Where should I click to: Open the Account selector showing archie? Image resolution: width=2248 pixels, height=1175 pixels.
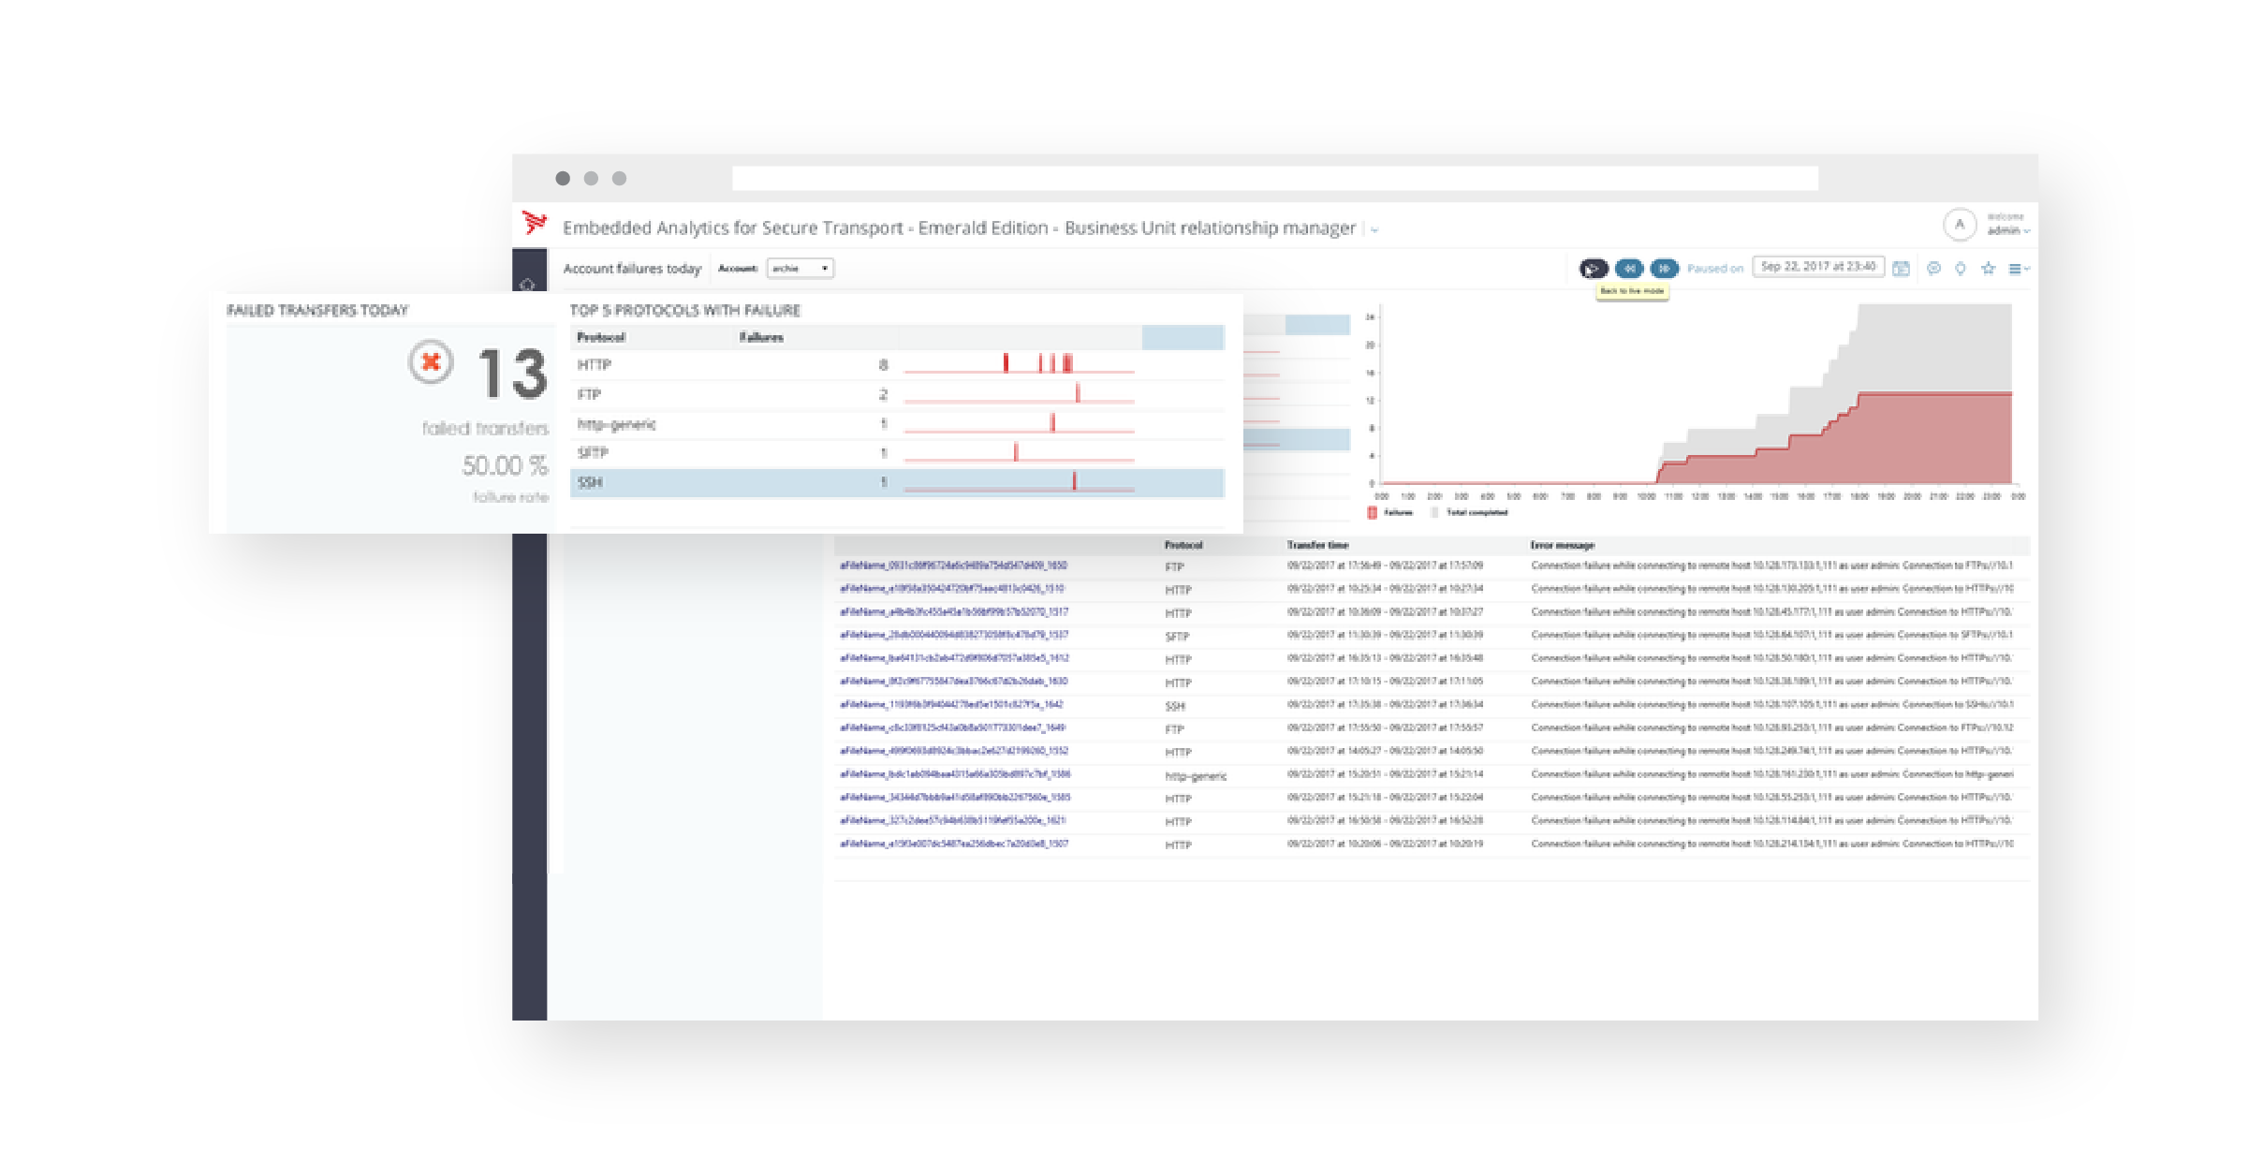(801, 269)
